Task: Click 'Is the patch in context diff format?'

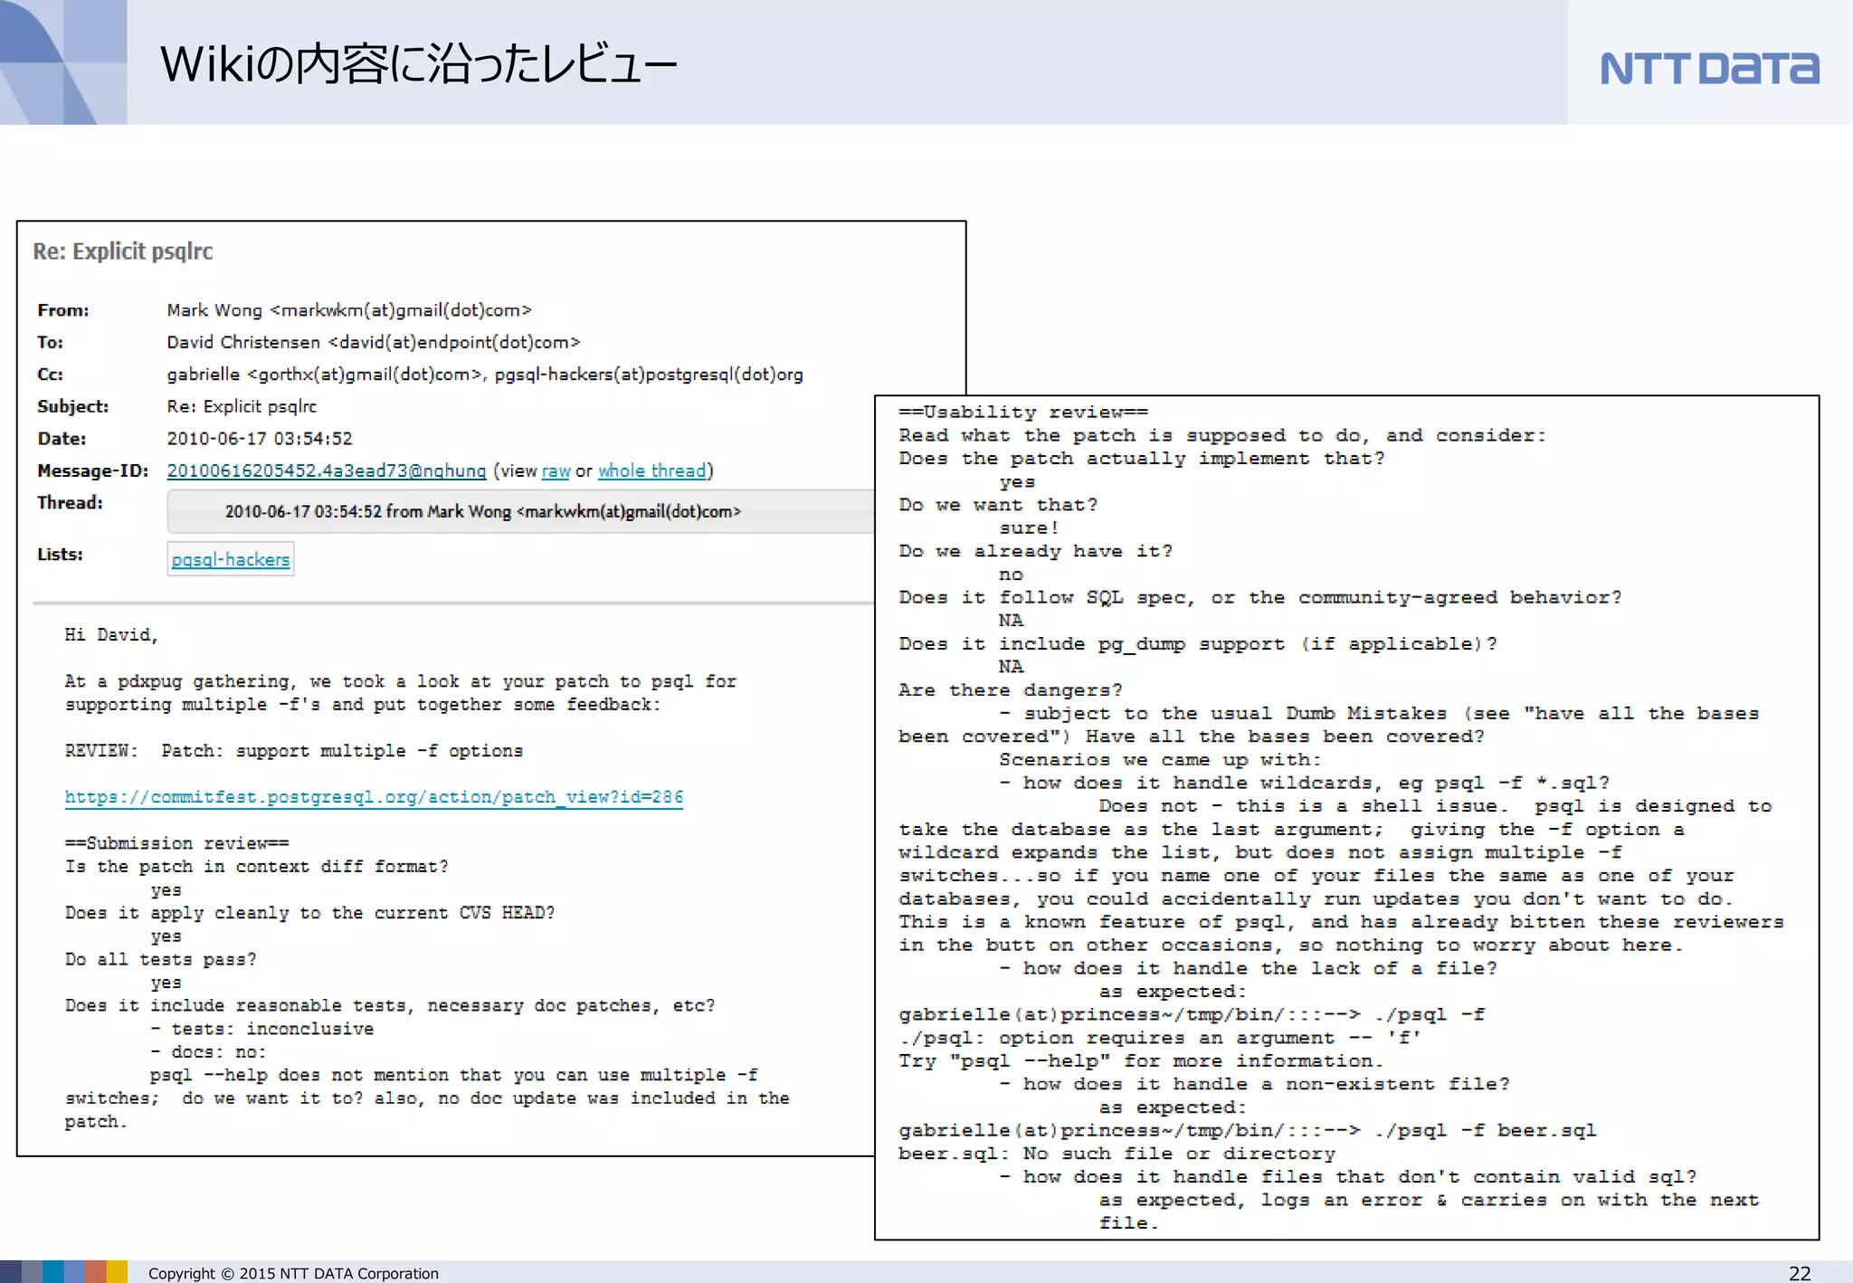Action: (256, 867)
